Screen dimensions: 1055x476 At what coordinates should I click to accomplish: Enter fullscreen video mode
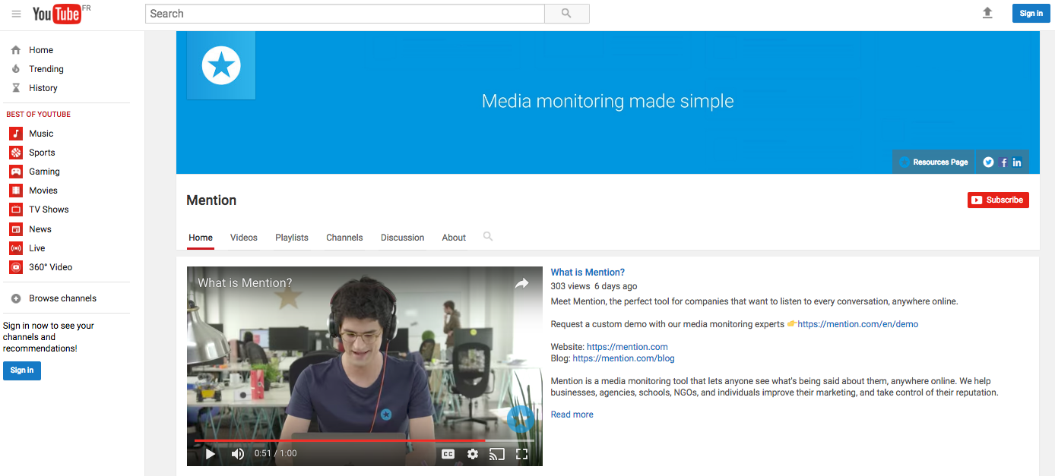(521, 454)
